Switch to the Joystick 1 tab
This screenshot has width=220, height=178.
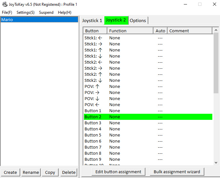point(92,20)
